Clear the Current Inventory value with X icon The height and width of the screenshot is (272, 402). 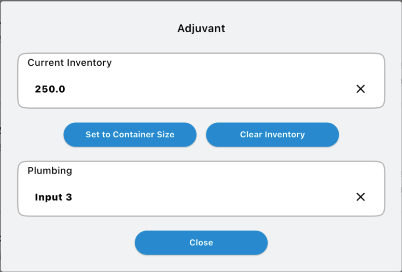[361, 89]
